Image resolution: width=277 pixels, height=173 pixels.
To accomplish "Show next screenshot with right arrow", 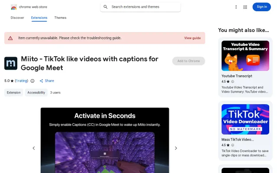I will coord(176,148).
